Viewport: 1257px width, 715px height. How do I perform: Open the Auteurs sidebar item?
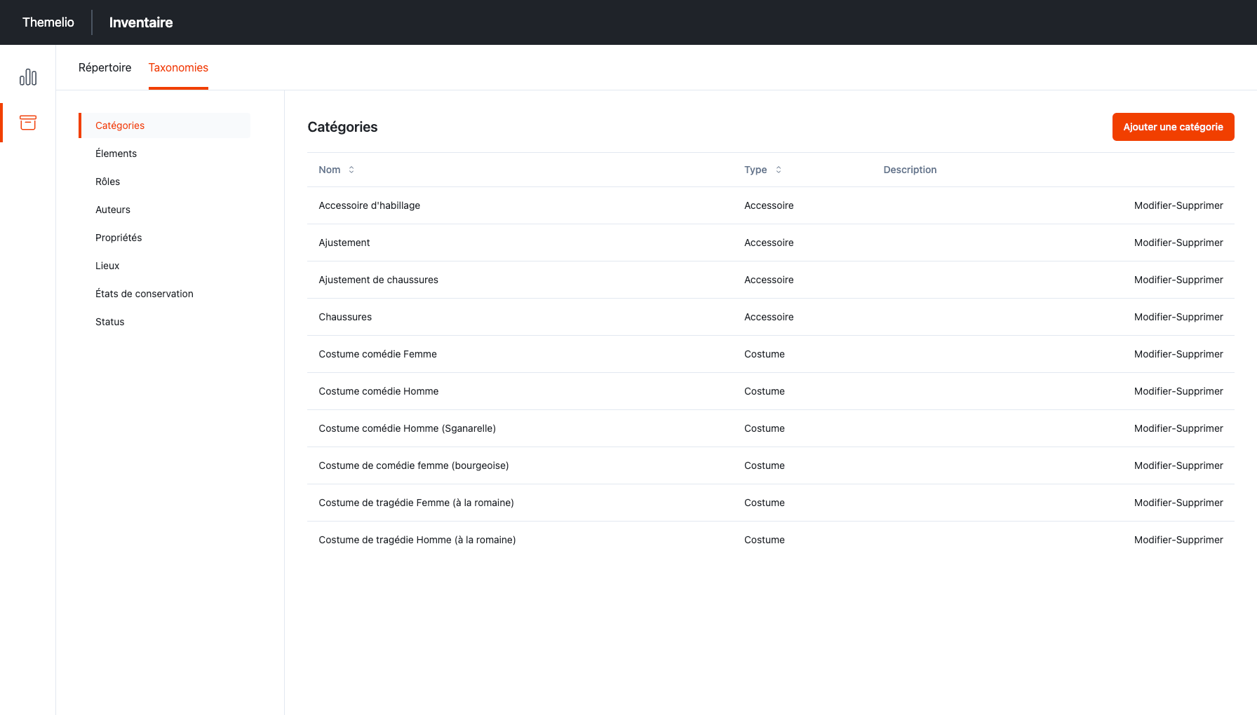[113, 210]
